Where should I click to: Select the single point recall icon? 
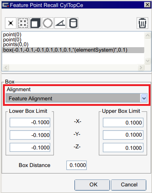tap(11, 23)
